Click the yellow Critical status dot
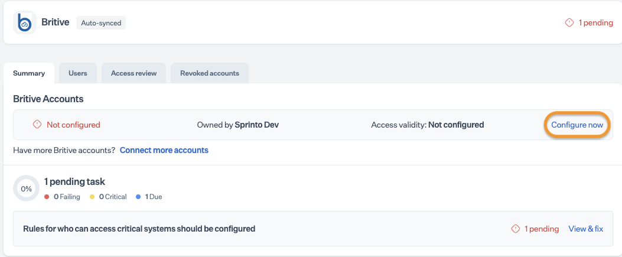 (92, 197)
